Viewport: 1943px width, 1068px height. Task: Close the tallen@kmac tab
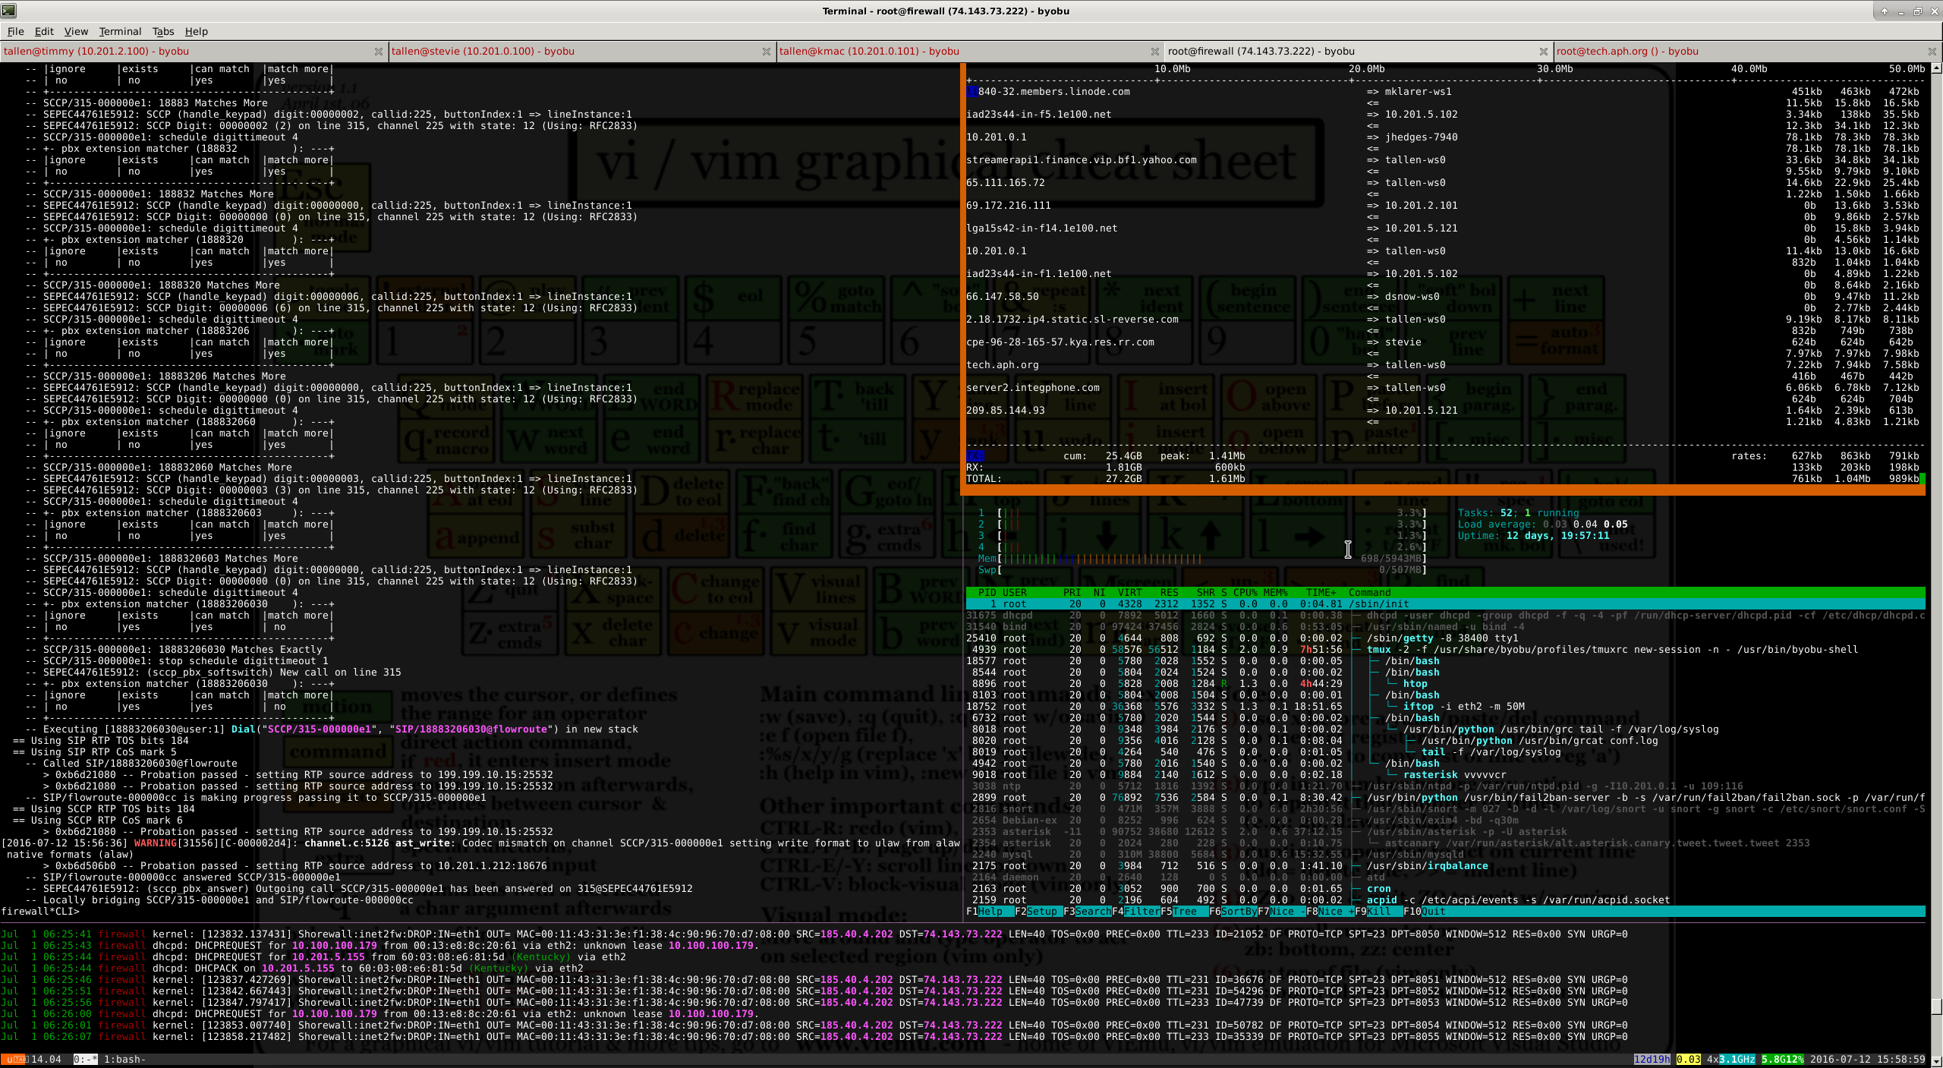(1154, 52)
